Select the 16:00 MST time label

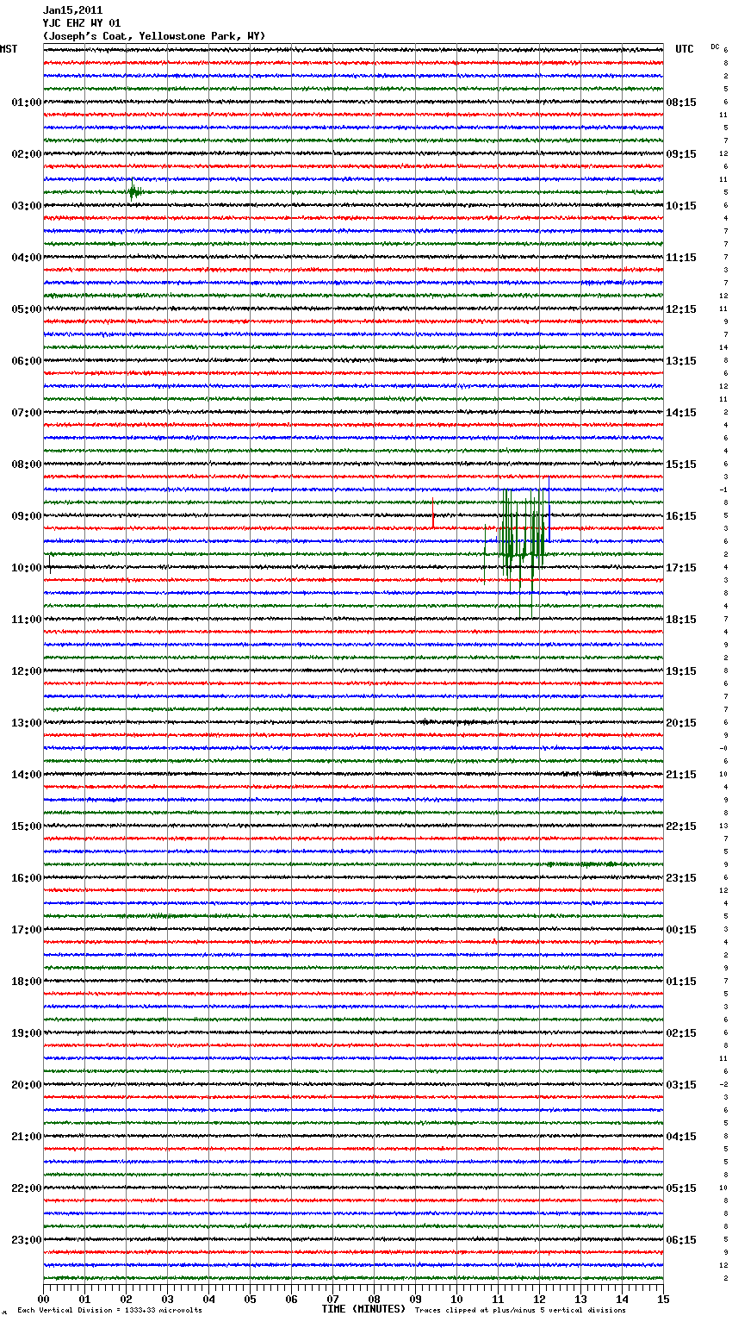tap(26, 878)
